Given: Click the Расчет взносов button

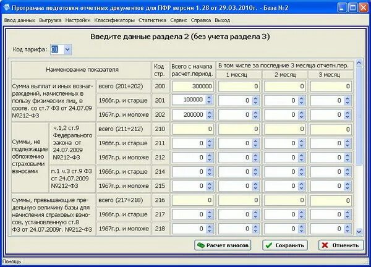Looking at the screenshot, I should [223, 245].
